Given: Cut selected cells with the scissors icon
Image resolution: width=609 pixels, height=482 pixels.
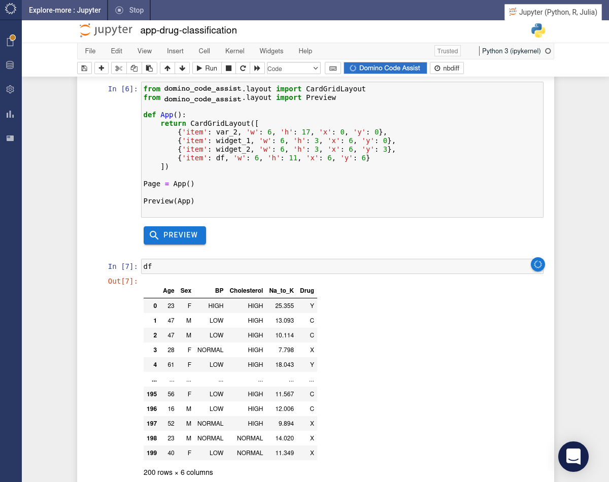Looking at the screenshot, I should [119, 68].
